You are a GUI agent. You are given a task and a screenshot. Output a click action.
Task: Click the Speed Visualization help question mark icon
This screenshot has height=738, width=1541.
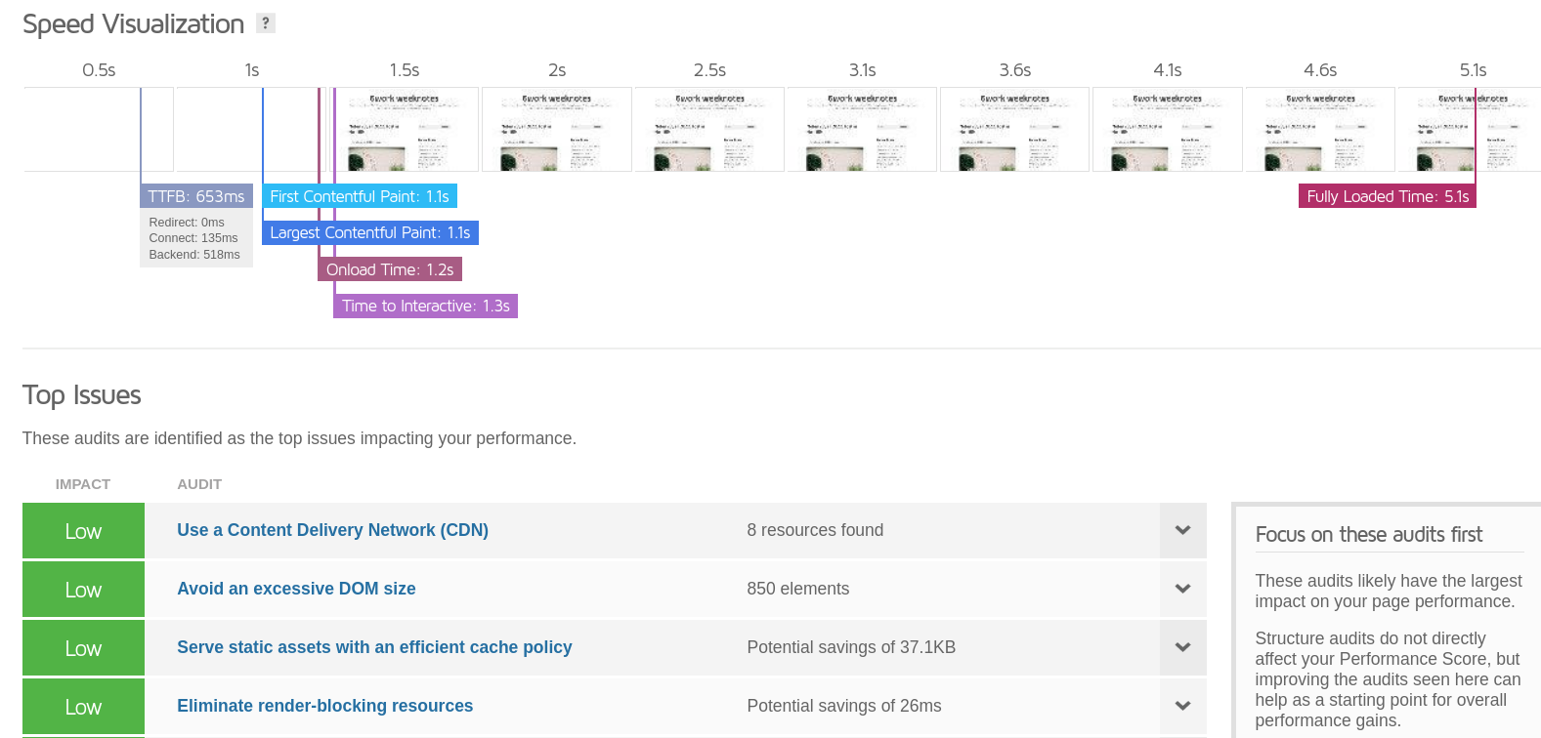[x=266, y=23]
